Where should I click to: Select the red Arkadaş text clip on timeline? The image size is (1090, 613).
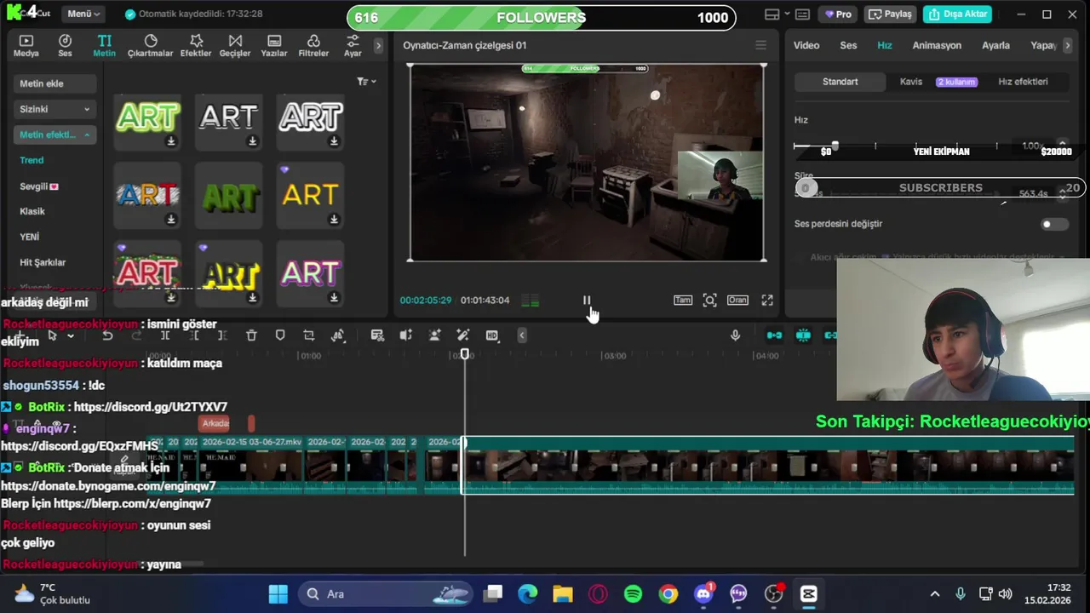point(215,423)
